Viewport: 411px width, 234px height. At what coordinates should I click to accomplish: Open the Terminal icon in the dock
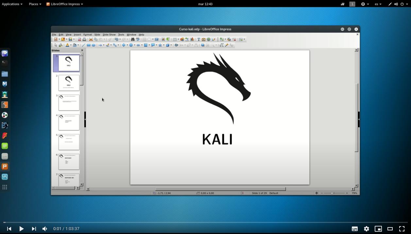coord(5,63)
